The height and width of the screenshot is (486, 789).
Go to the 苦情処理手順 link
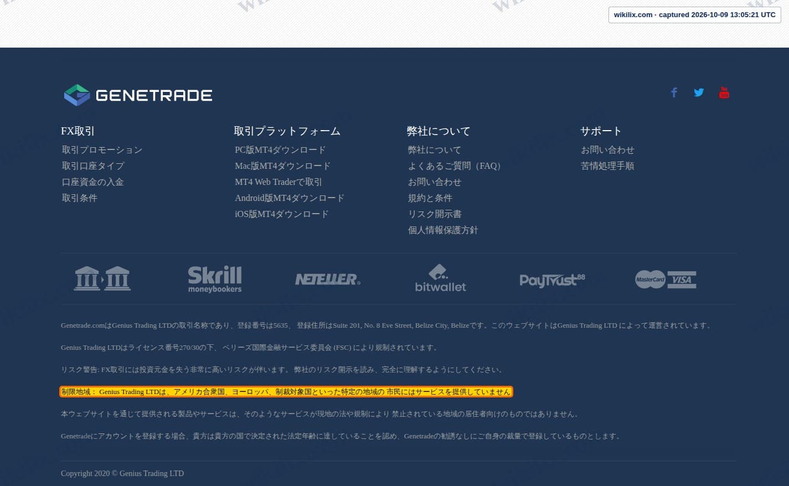coord(607,166)
